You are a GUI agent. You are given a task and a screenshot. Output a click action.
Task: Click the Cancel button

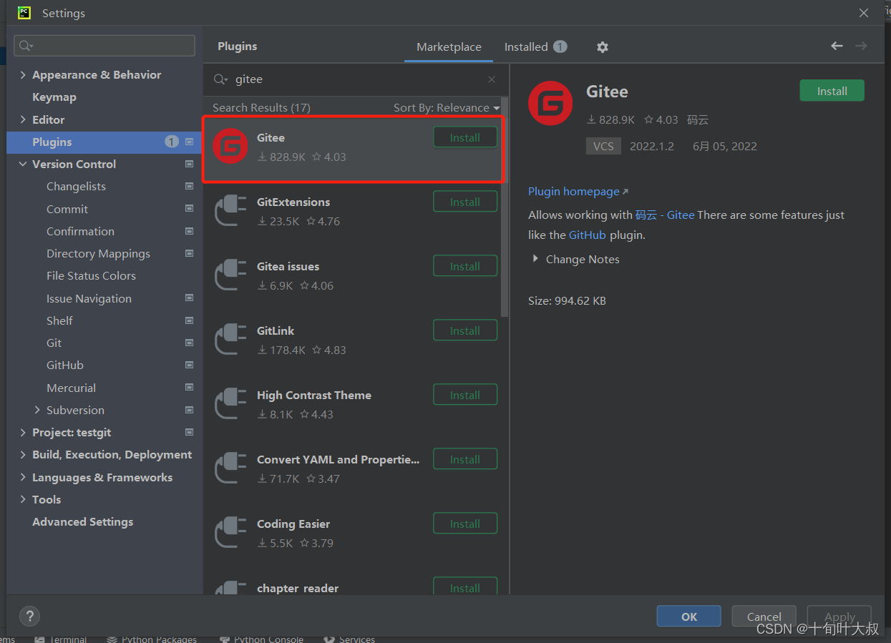point(764,617)
